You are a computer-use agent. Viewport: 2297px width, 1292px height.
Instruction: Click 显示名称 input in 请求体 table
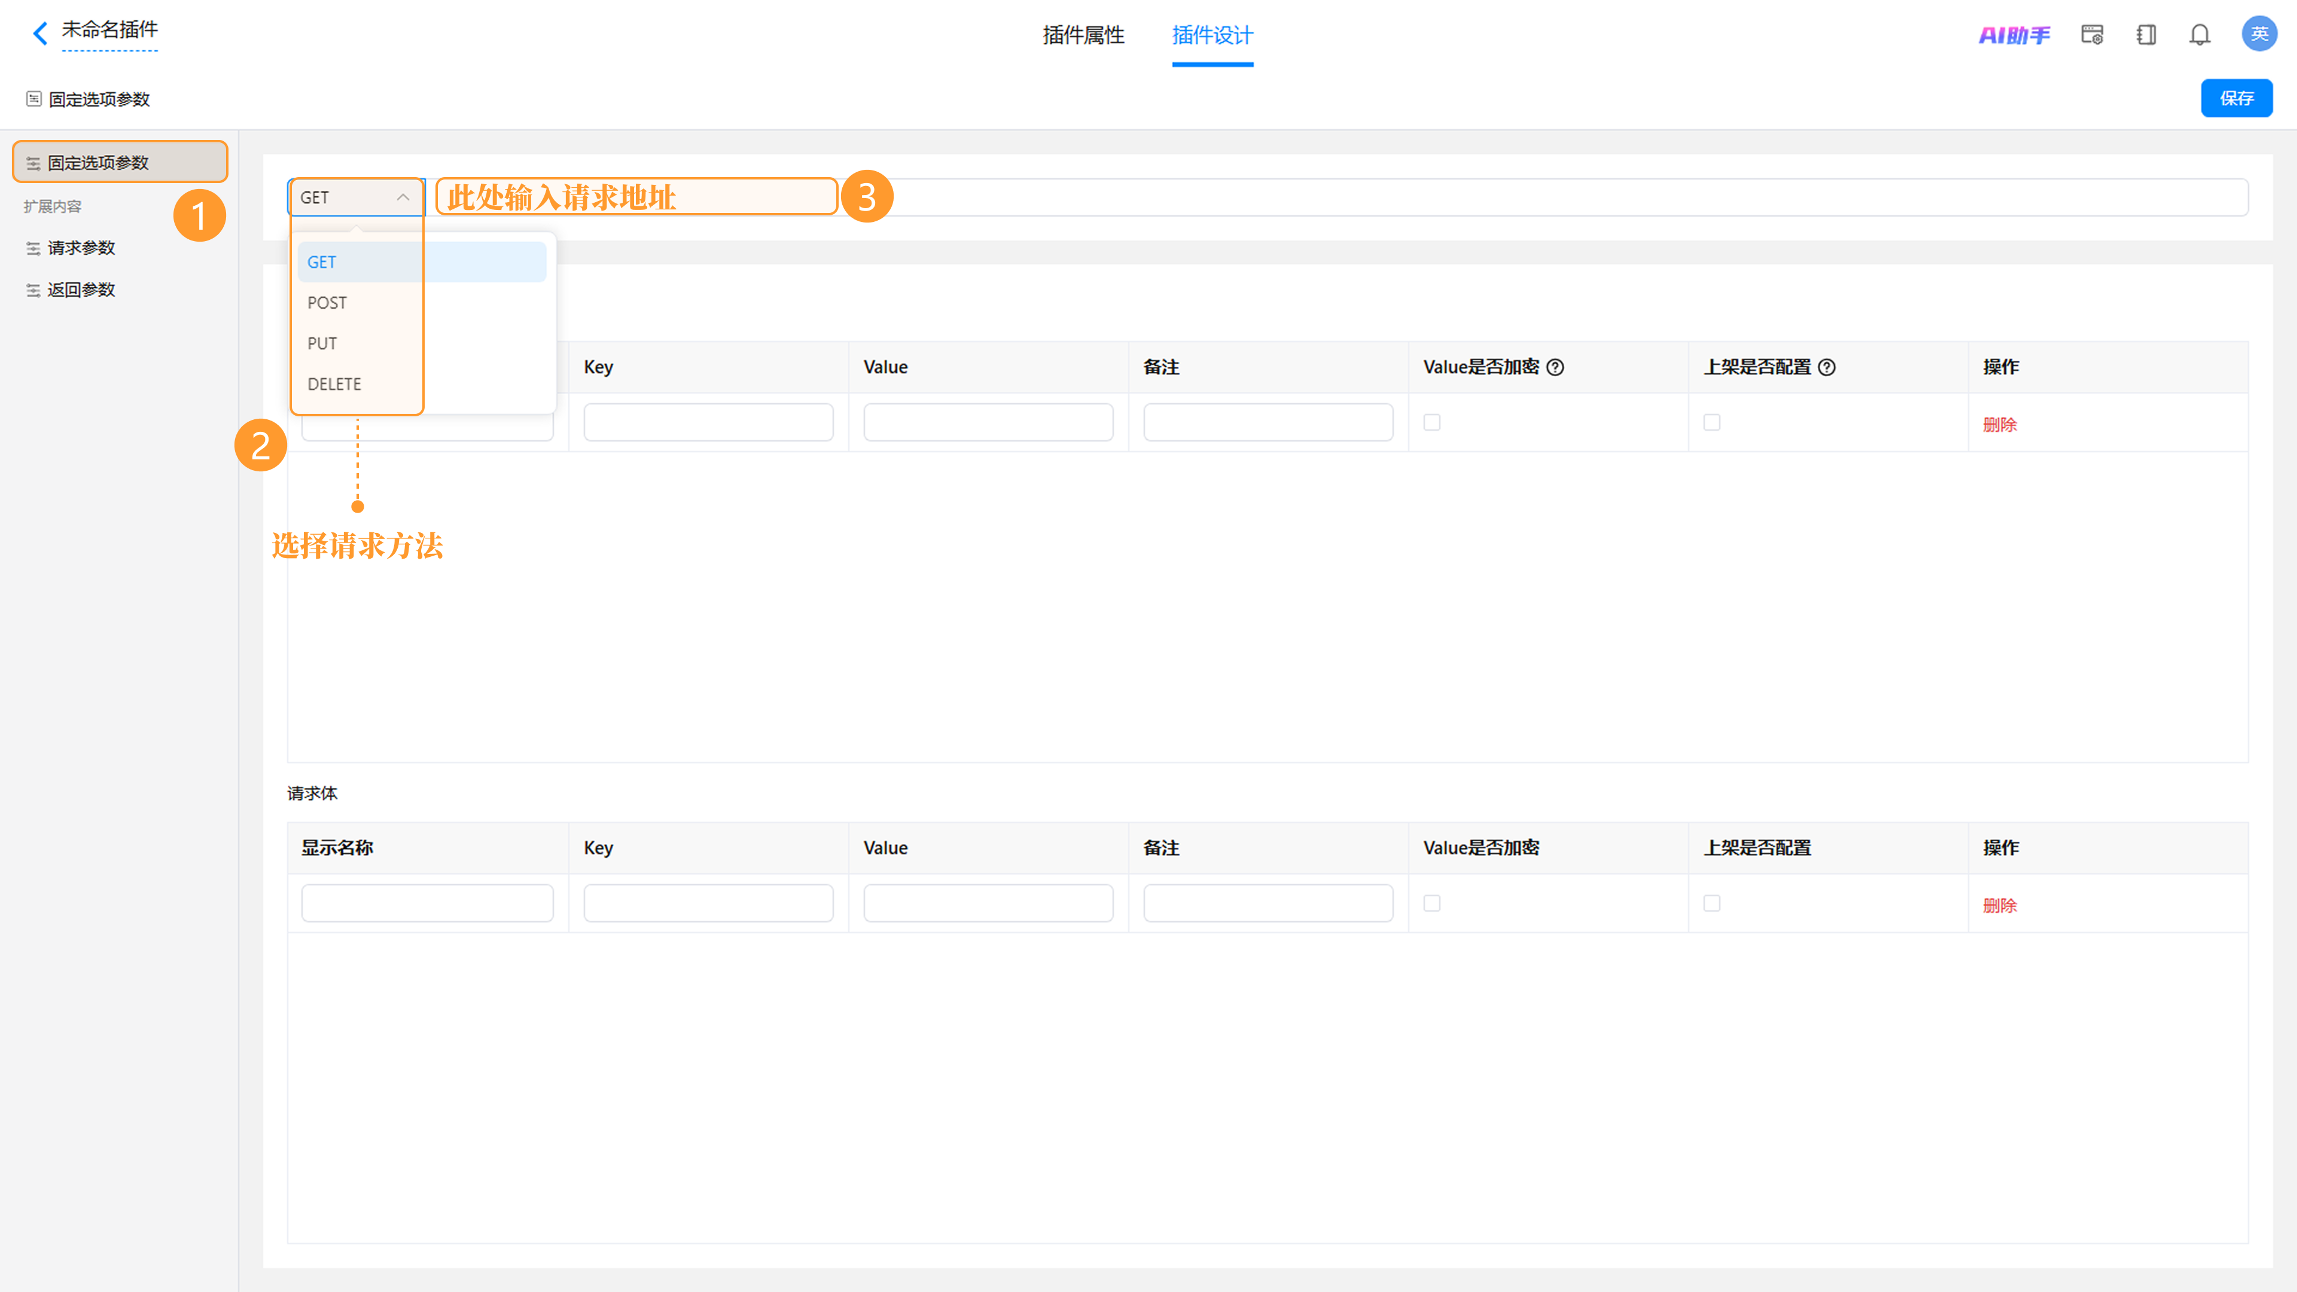click(x=427, y=903)
